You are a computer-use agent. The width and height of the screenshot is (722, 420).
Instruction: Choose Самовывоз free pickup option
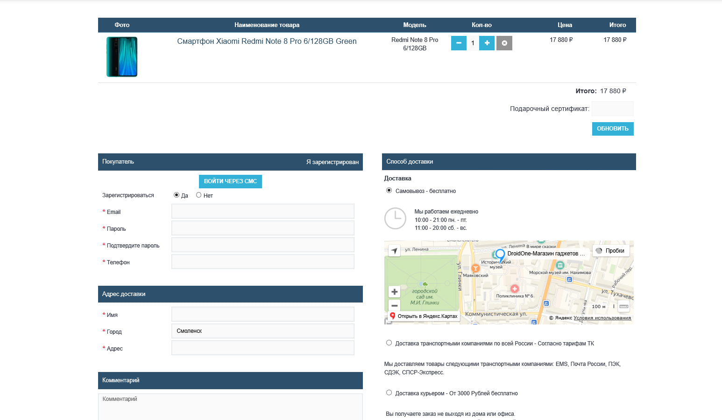coord(389,191)
